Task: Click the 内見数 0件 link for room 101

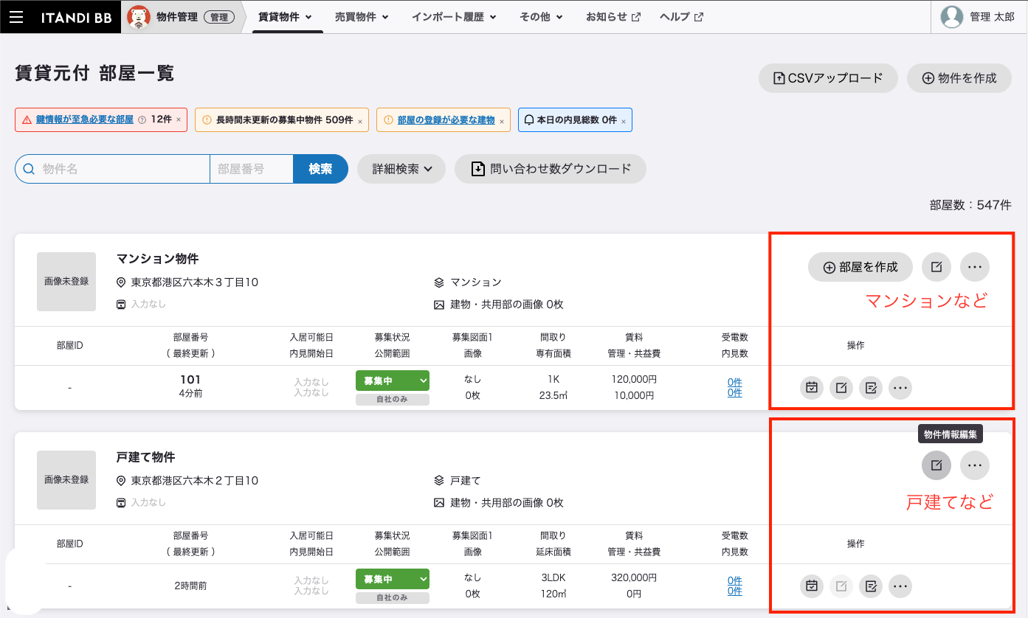Action: pyautogui.click(x=734, y=392)
